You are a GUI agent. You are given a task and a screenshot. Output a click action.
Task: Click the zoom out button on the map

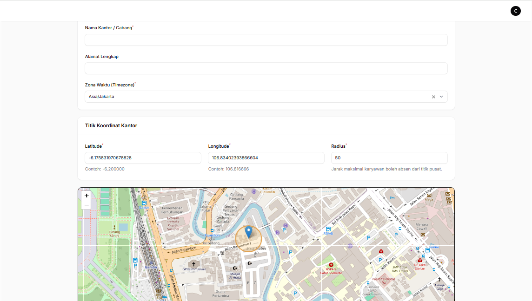click(x=86, y=204)
